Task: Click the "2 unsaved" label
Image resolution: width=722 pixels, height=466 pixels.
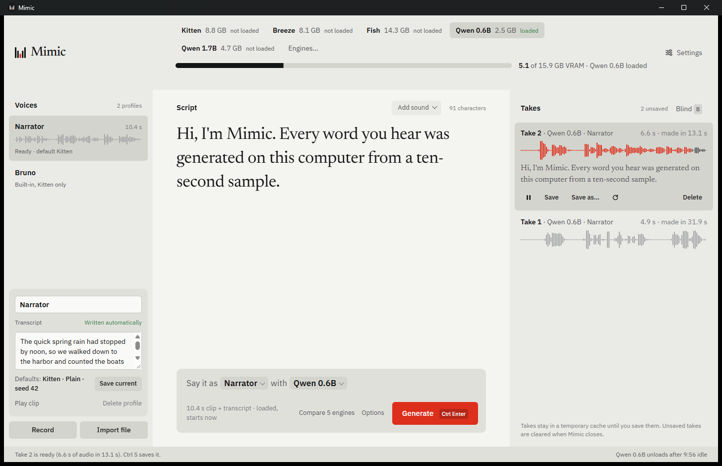Action: (654, 109)
